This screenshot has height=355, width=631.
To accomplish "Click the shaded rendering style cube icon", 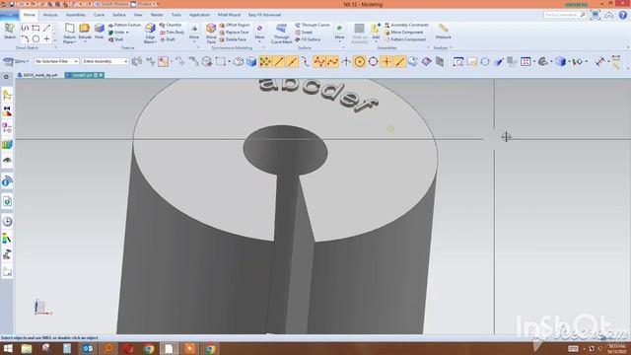I will point(560,61).
